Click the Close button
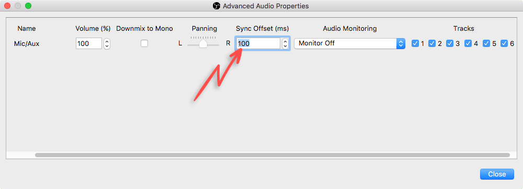 tap(497, 174)
